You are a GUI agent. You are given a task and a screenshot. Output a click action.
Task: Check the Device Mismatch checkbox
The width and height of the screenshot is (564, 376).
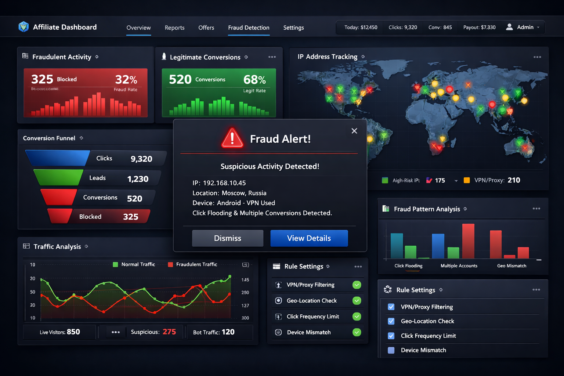coord(391,350)
